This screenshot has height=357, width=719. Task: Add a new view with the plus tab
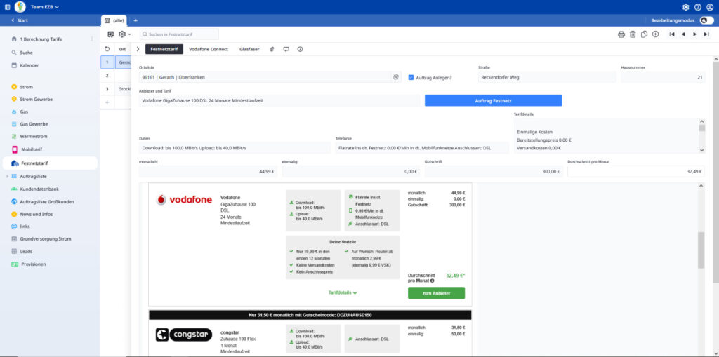(136, 20)
